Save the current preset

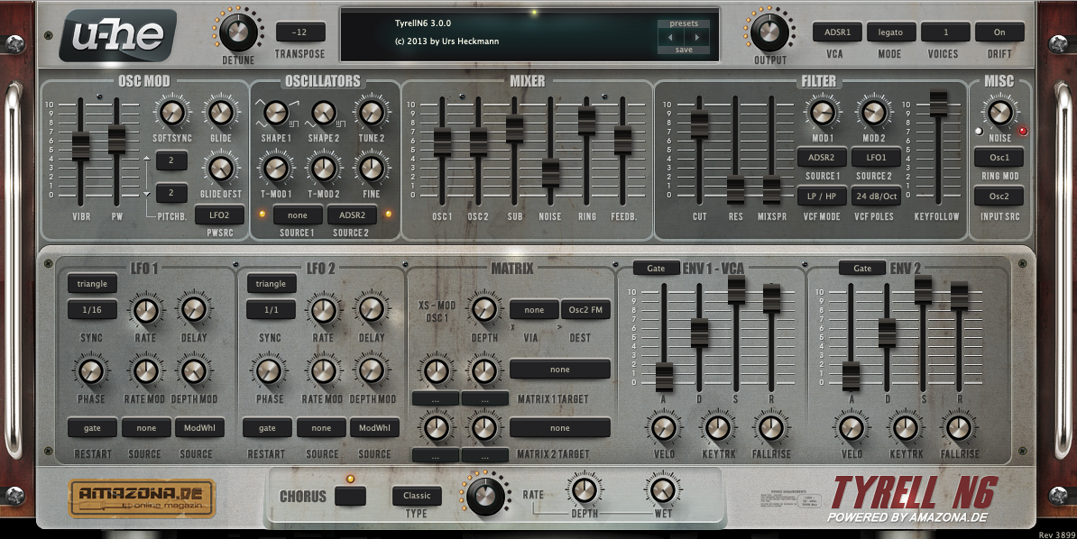point(684,50)
